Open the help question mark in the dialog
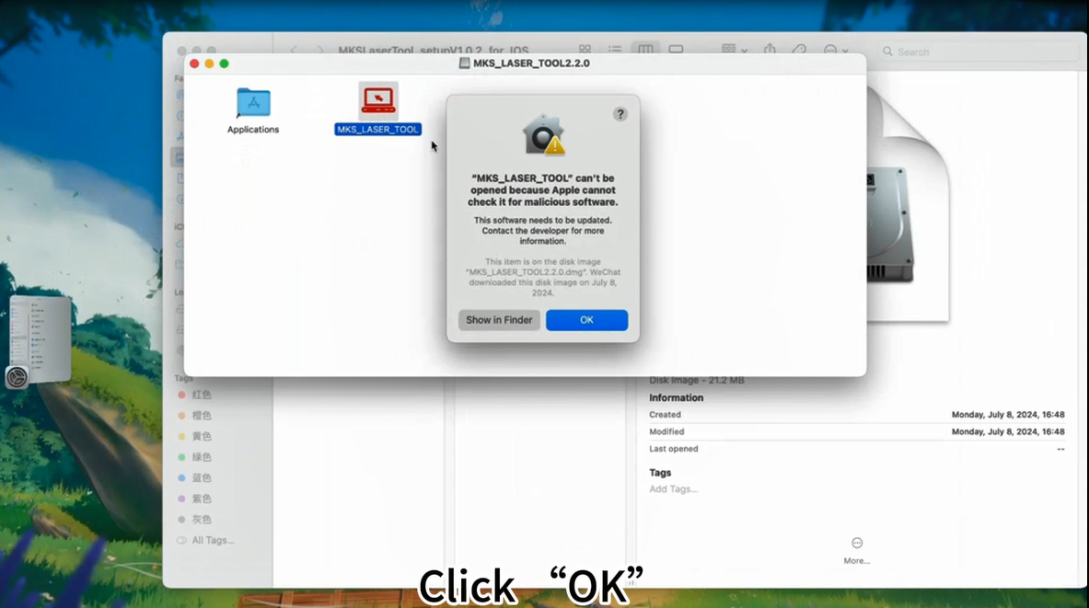 coord(620,115)
